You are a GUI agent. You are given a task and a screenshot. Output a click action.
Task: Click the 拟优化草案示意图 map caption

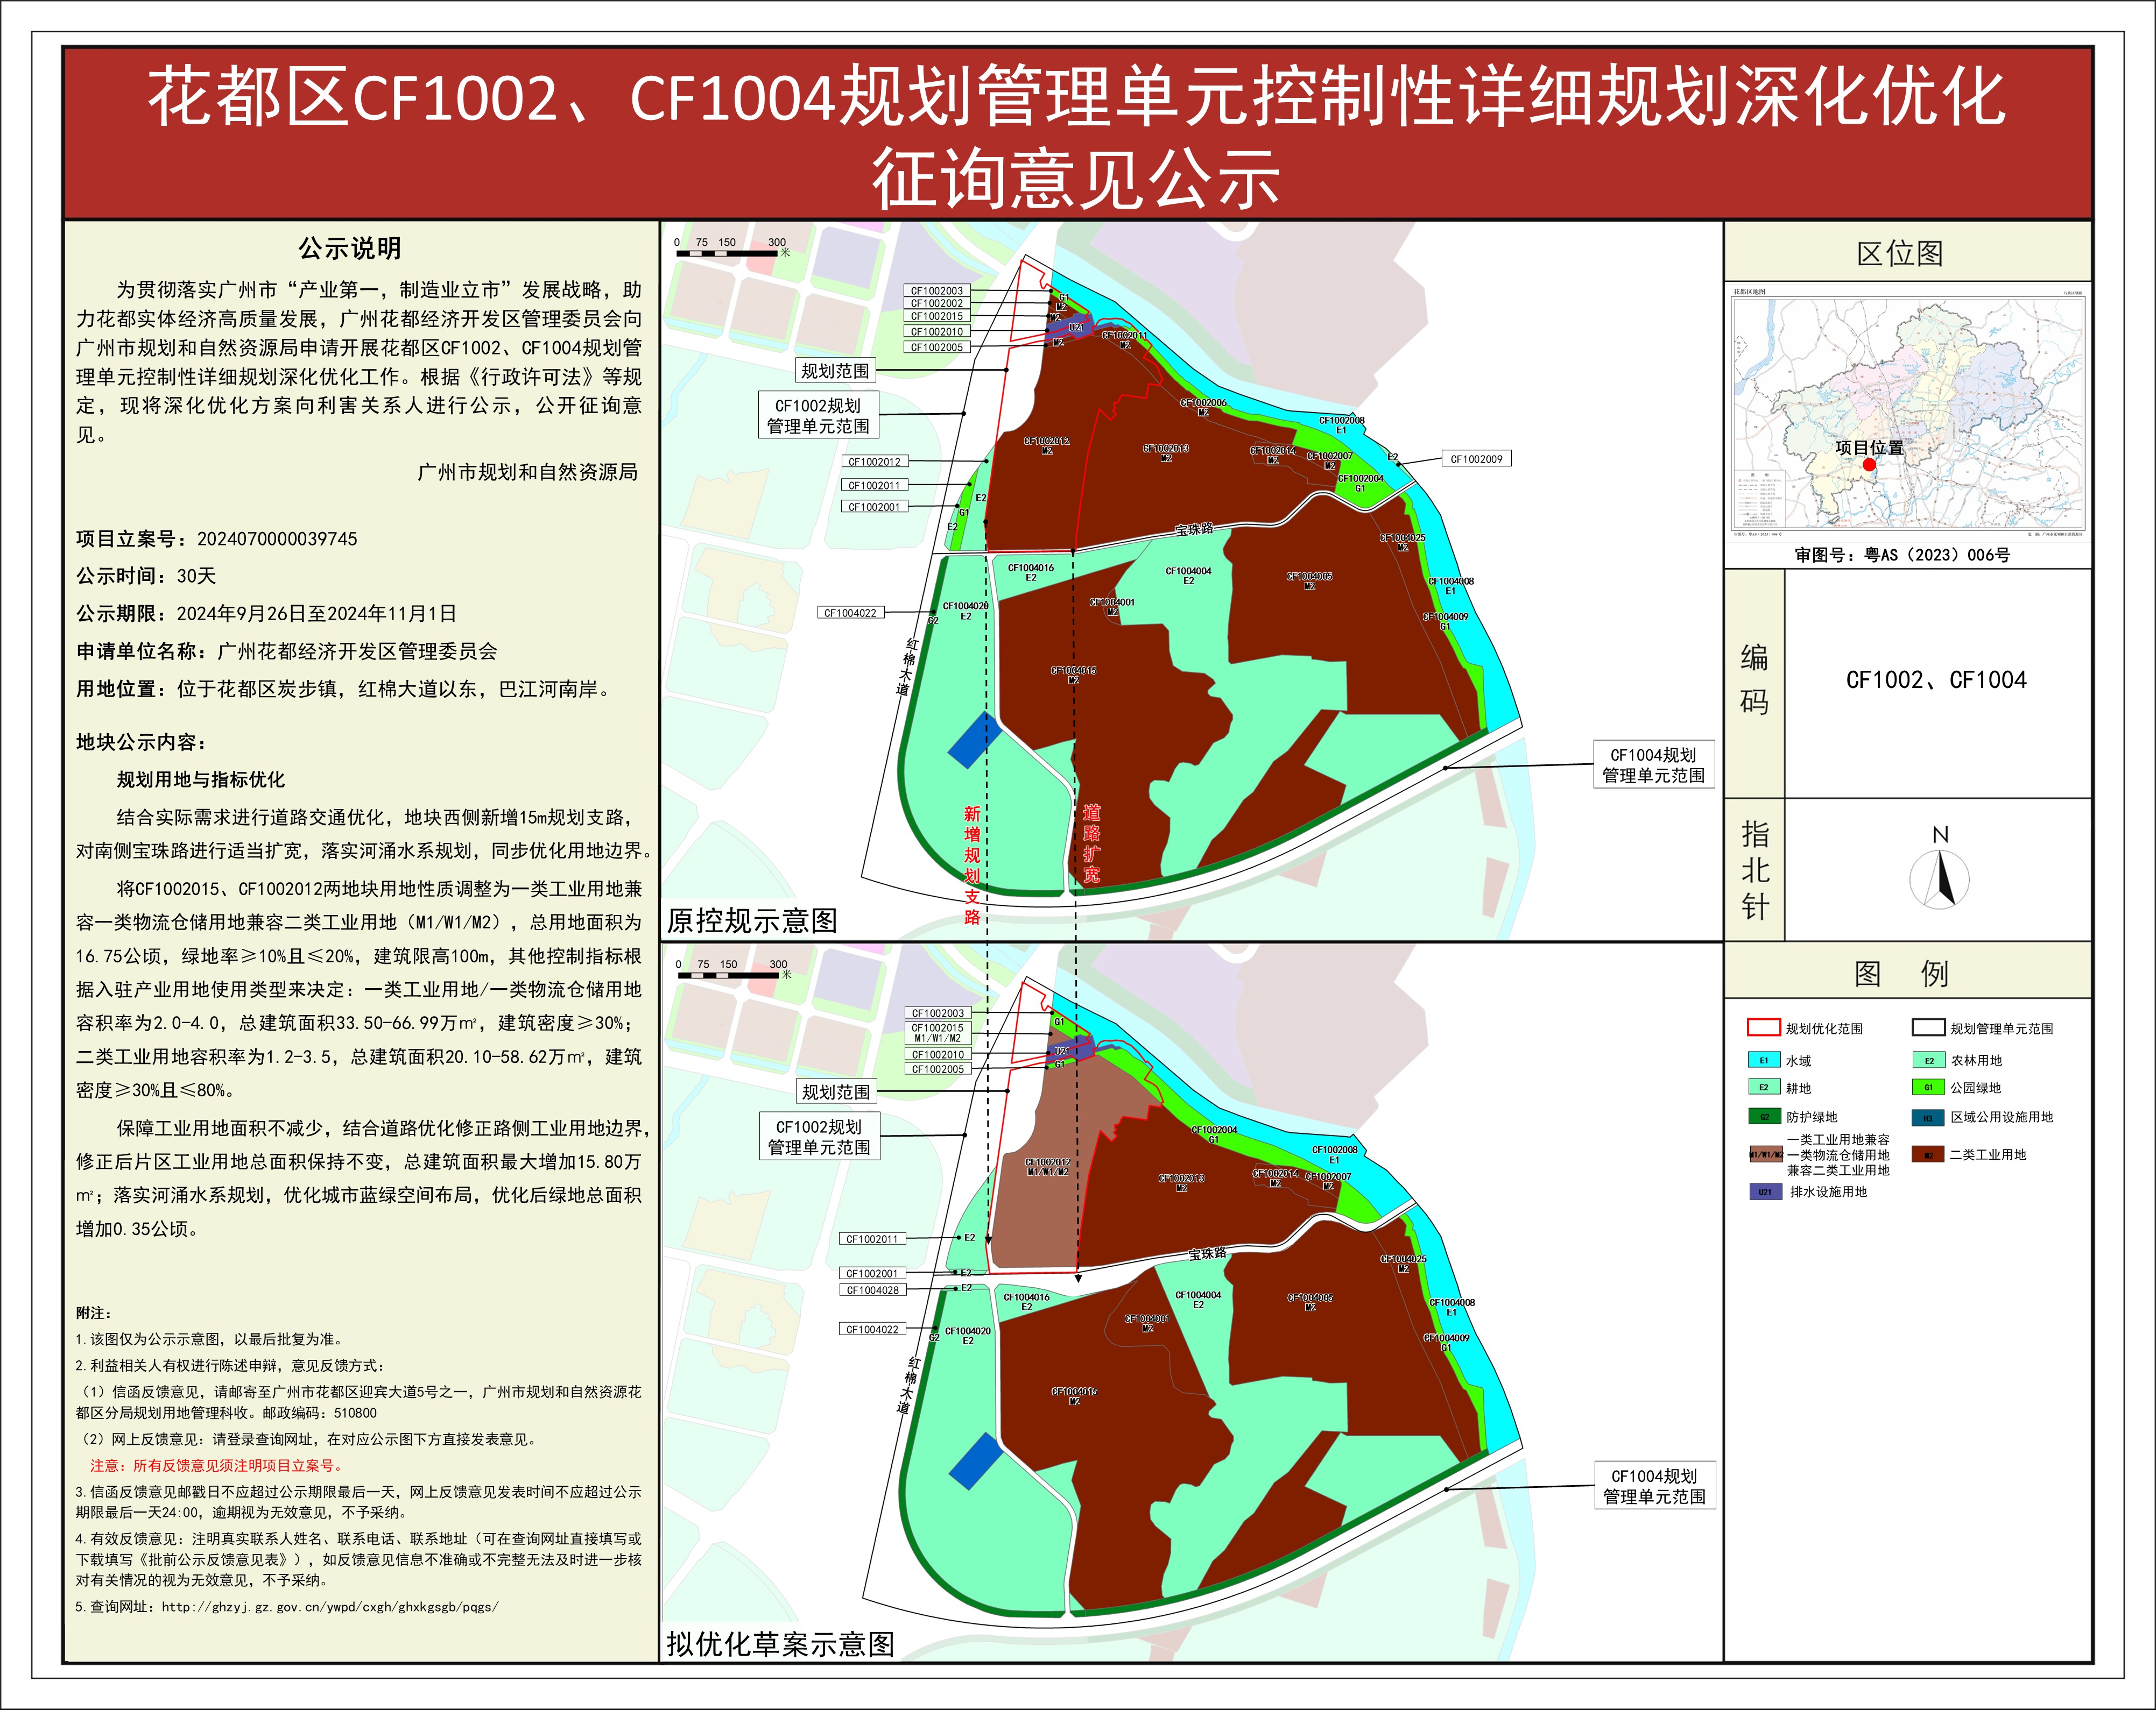click(x=780, y=1644)
